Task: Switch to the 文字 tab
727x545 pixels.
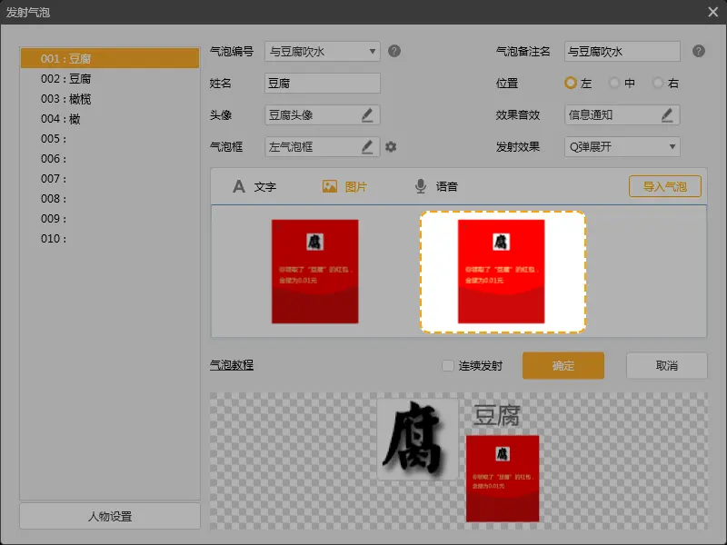Action: click(x=254, y=186)
